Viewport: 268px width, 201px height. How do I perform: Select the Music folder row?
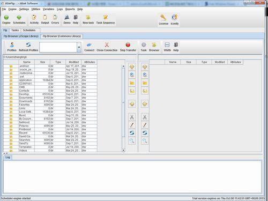(50, 115)
